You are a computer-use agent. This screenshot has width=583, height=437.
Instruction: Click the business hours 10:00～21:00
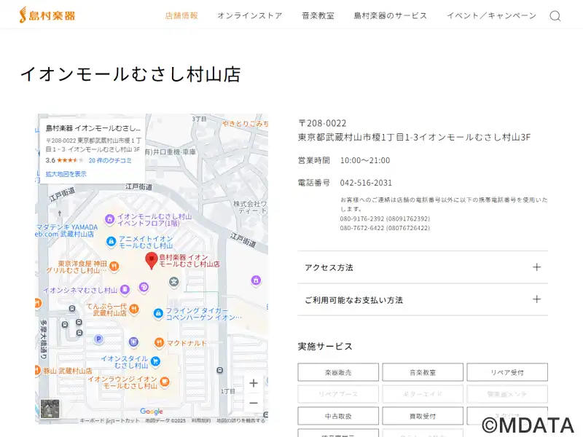[365, 160]
